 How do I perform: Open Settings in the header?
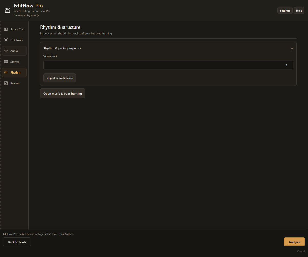pyautogui.click(x=285, y=11)
